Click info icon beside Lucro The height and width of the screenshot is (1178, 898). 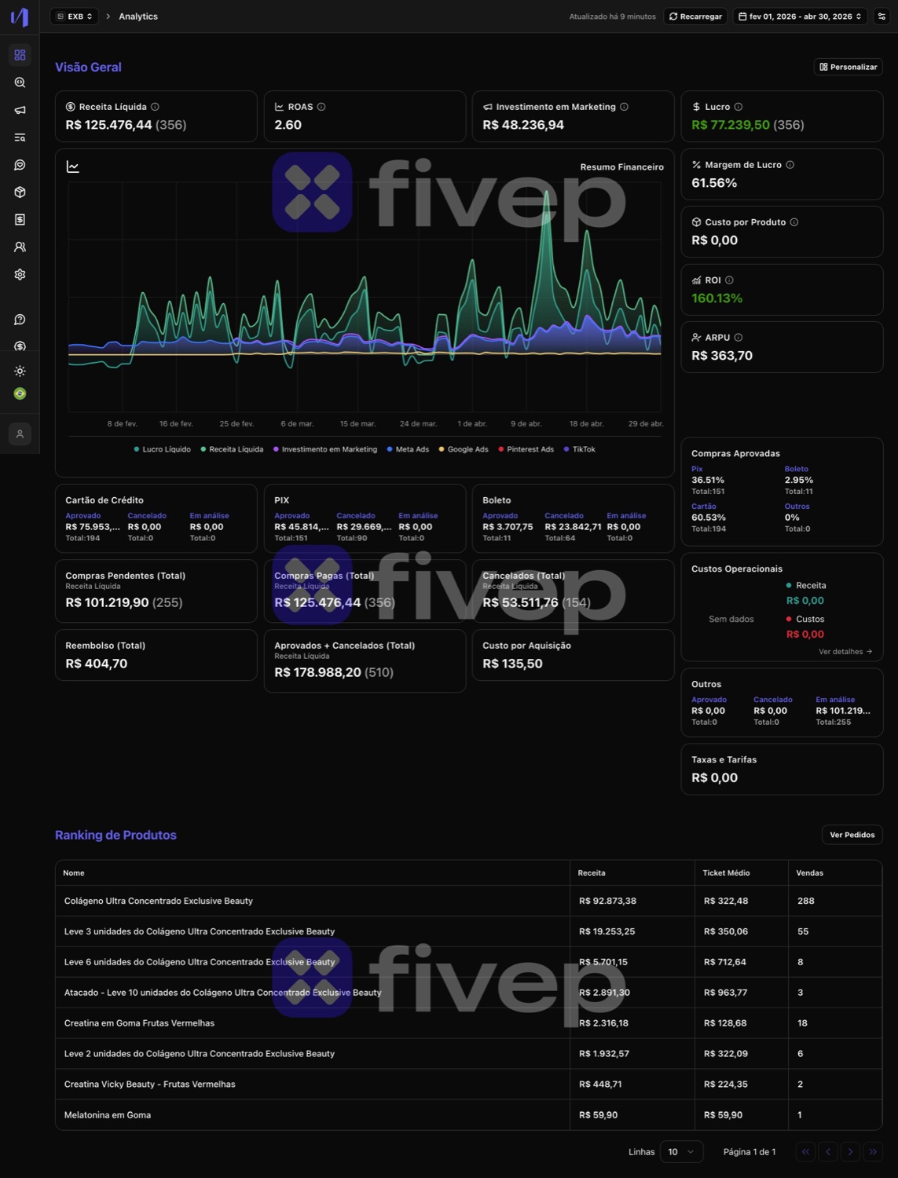[x=739, y=107]
